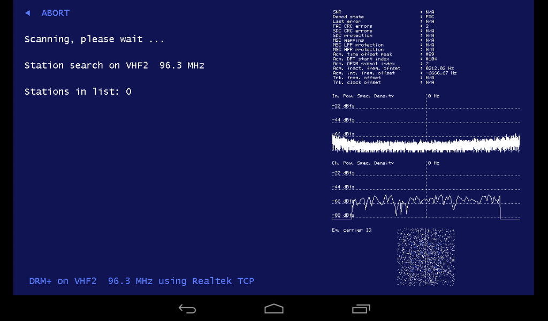548x321 pixels.
Task: Click the SNR row label
Action: point(337,12)
